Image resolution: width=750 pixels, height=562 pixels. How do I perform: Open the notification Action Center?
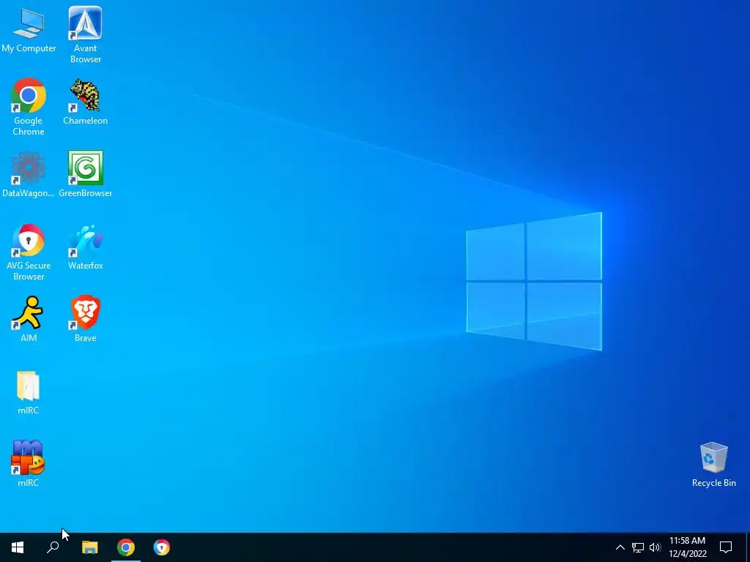click(726, 547)
